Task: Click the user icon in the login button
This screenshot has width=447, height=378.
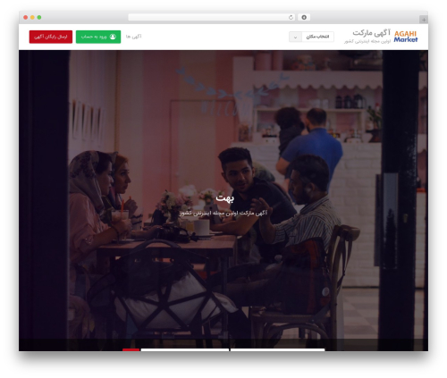Action: (x=113, y=37)
